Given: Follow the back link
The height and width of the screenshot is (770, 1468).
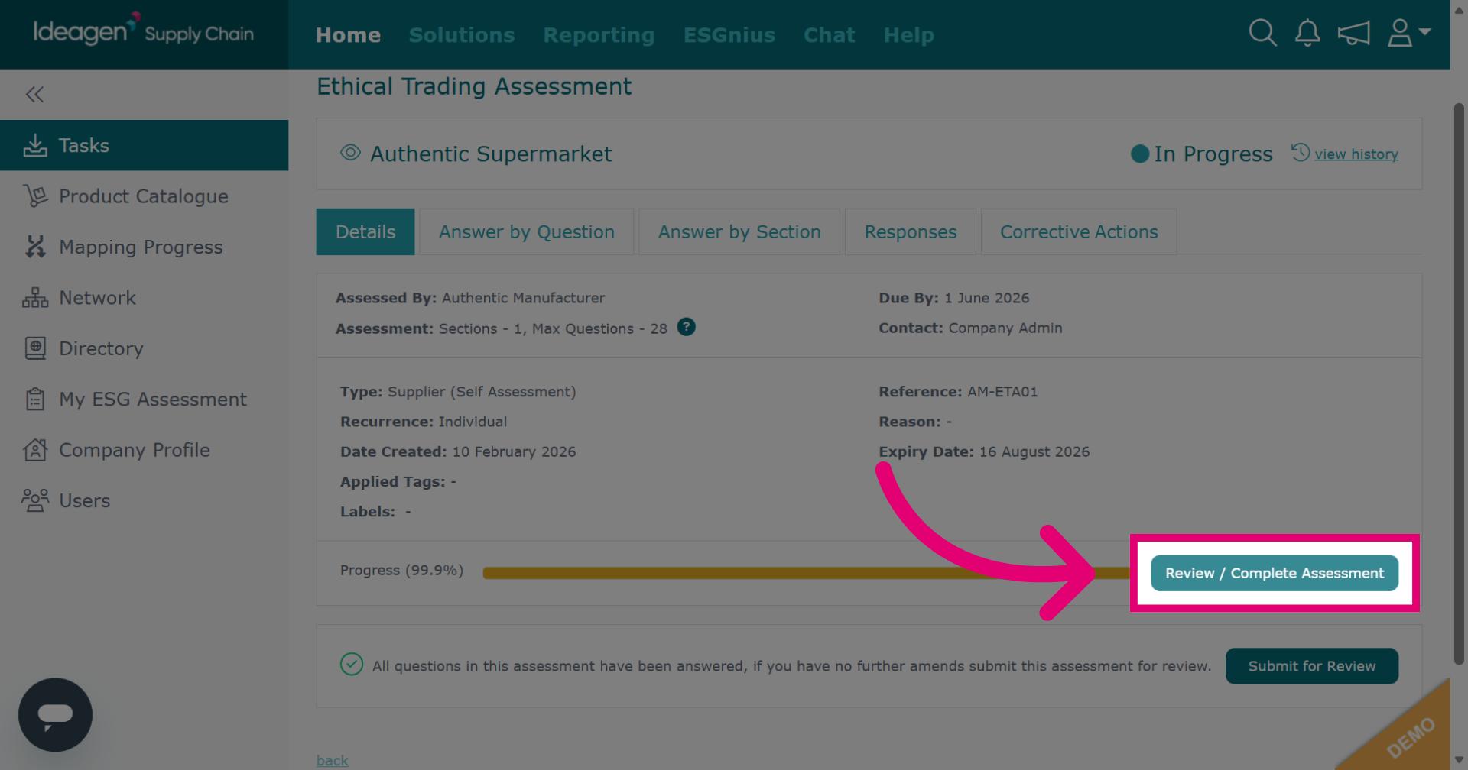Looking at the screenshot, I should coord(332,761).
